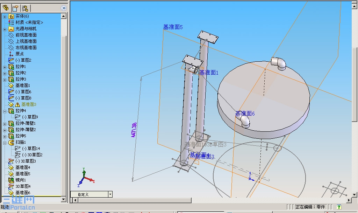Select 基准面6 in the feature tree
This screenshot has width=358, height=213.
pyautogui.click(x=23, y=193)
